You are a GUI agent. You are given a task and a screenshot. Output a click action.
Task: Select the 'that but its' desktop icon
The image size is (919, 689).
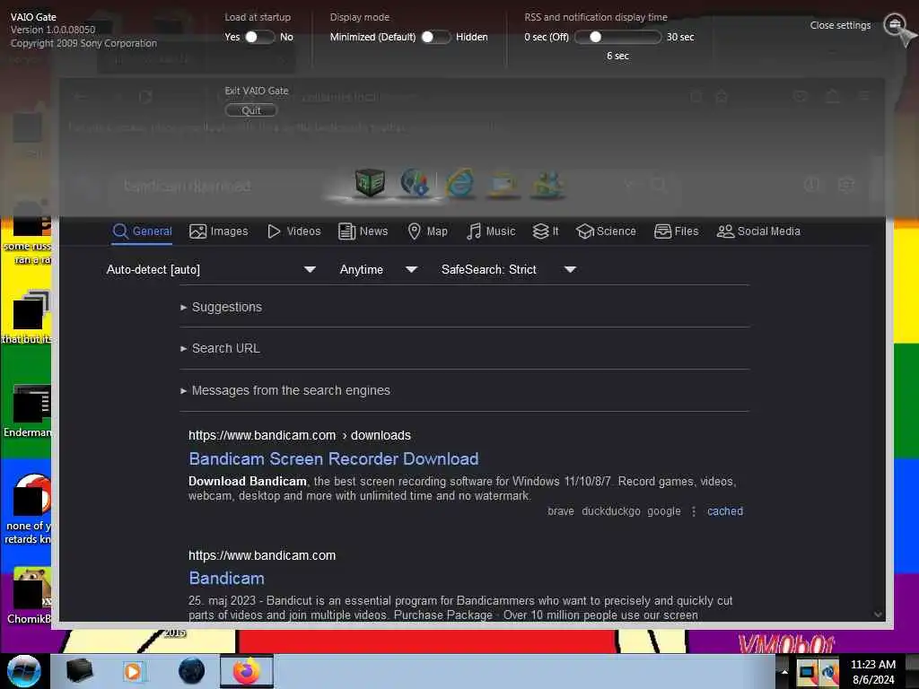click(x=26, y=318)
